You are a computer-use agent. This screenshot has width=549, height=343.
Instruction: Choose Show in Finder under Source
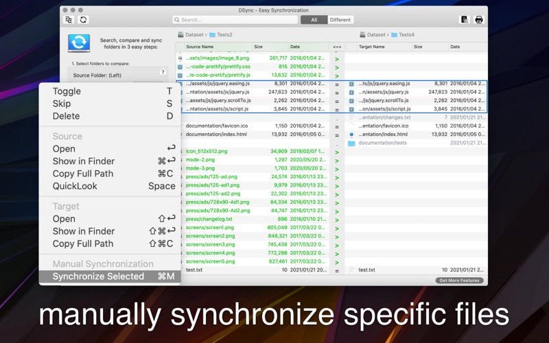[x=110, y=161]
